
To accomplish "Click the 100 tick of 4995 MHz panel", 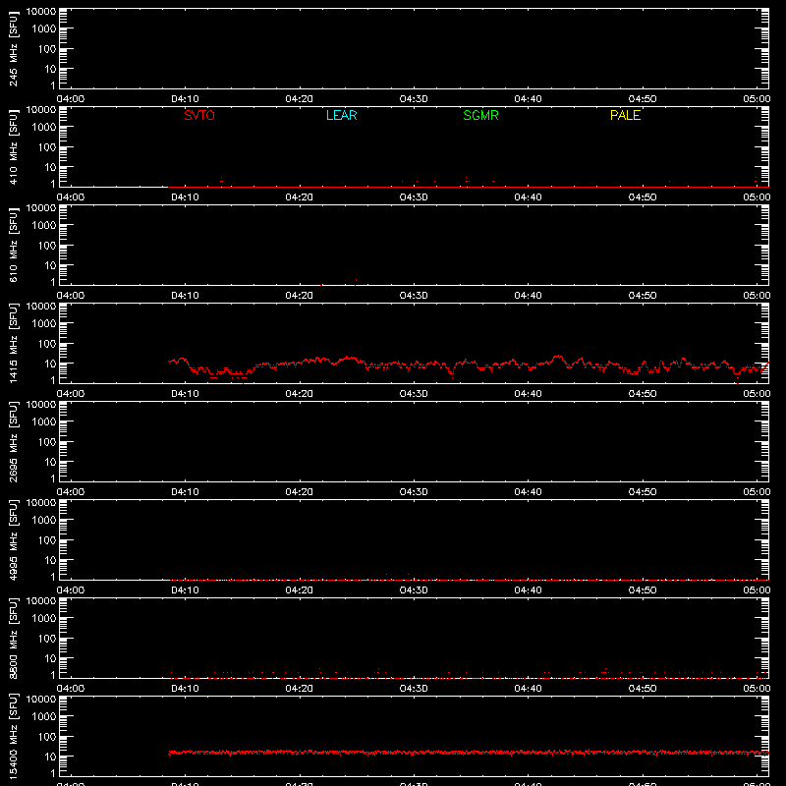I will [47, 540].
